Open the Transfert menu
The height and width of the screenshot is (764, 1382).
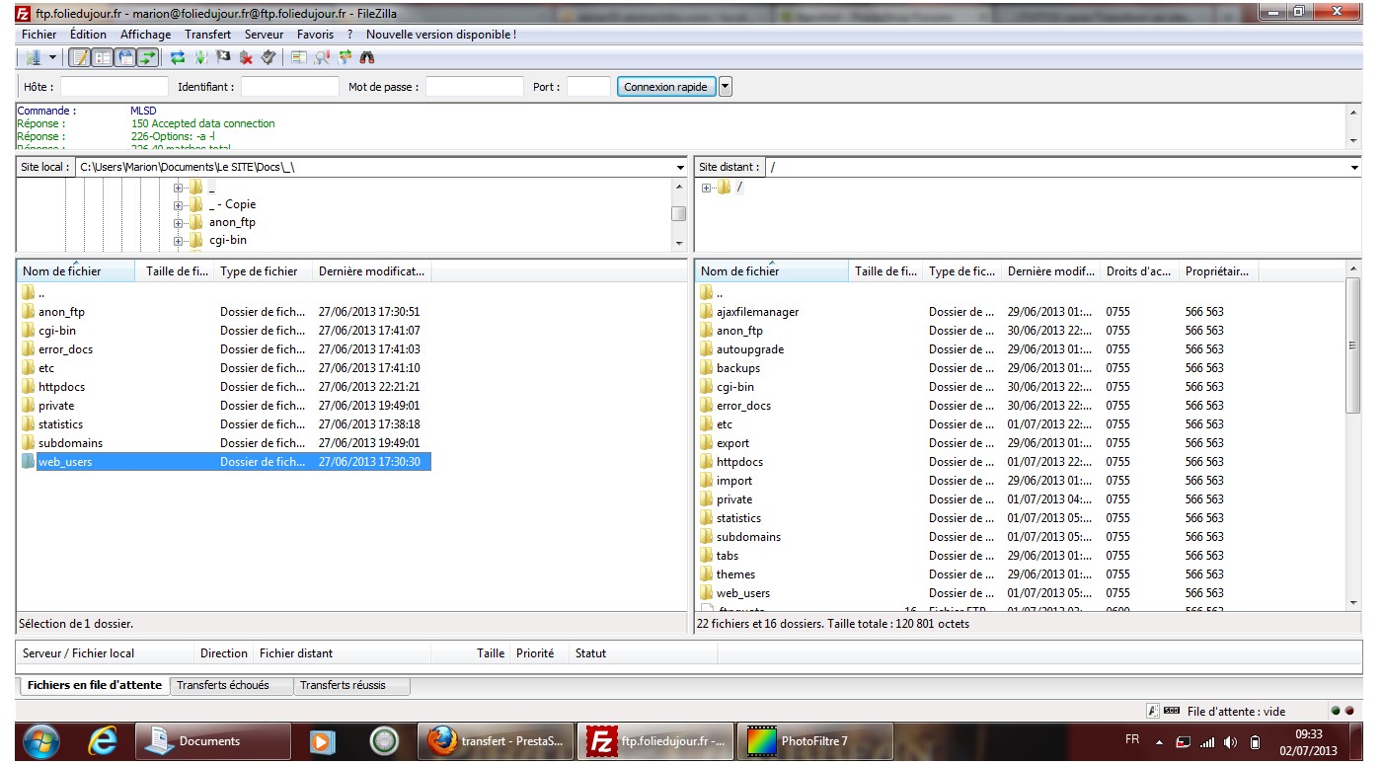tap(207, 35)
